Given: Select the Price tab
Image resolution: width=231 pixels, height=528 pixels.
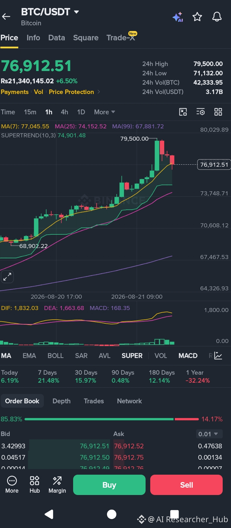Looking at the screenshot, I should coord(9,38).
